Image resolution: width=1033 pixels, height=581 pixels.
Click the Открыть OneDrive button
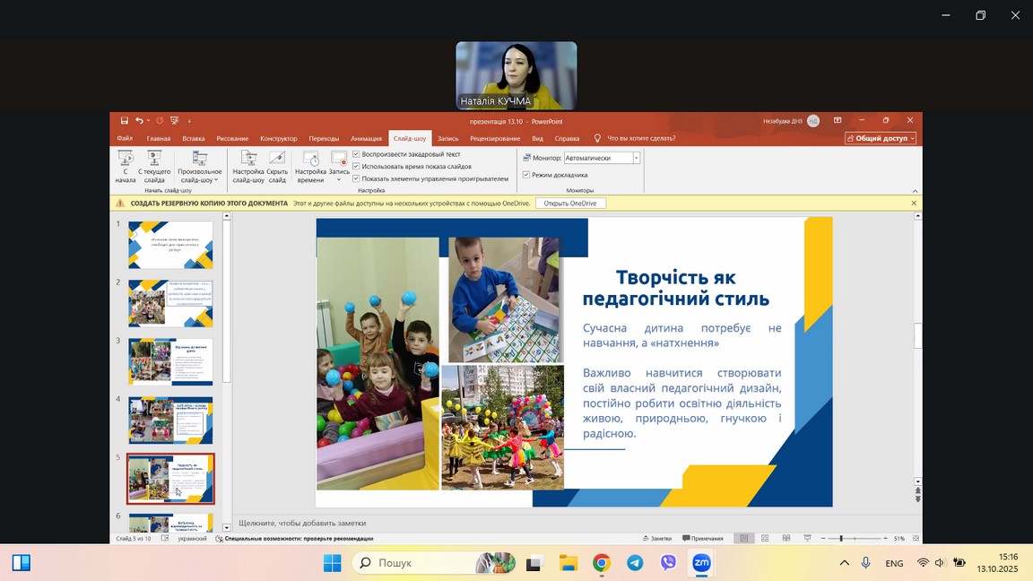pyautogui.click(x=570, y=204)
